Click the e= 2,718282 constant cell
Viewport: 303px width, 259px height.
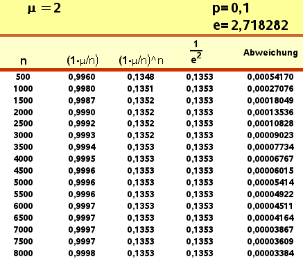[250, 25]
